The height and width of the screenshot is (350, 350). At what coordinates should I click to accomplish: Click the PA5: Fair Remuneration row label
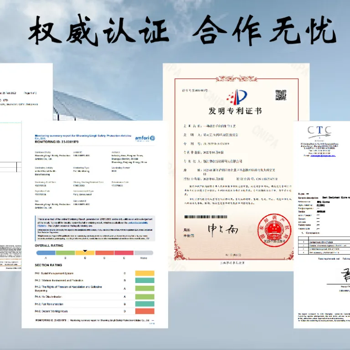(x=49, y=304)
